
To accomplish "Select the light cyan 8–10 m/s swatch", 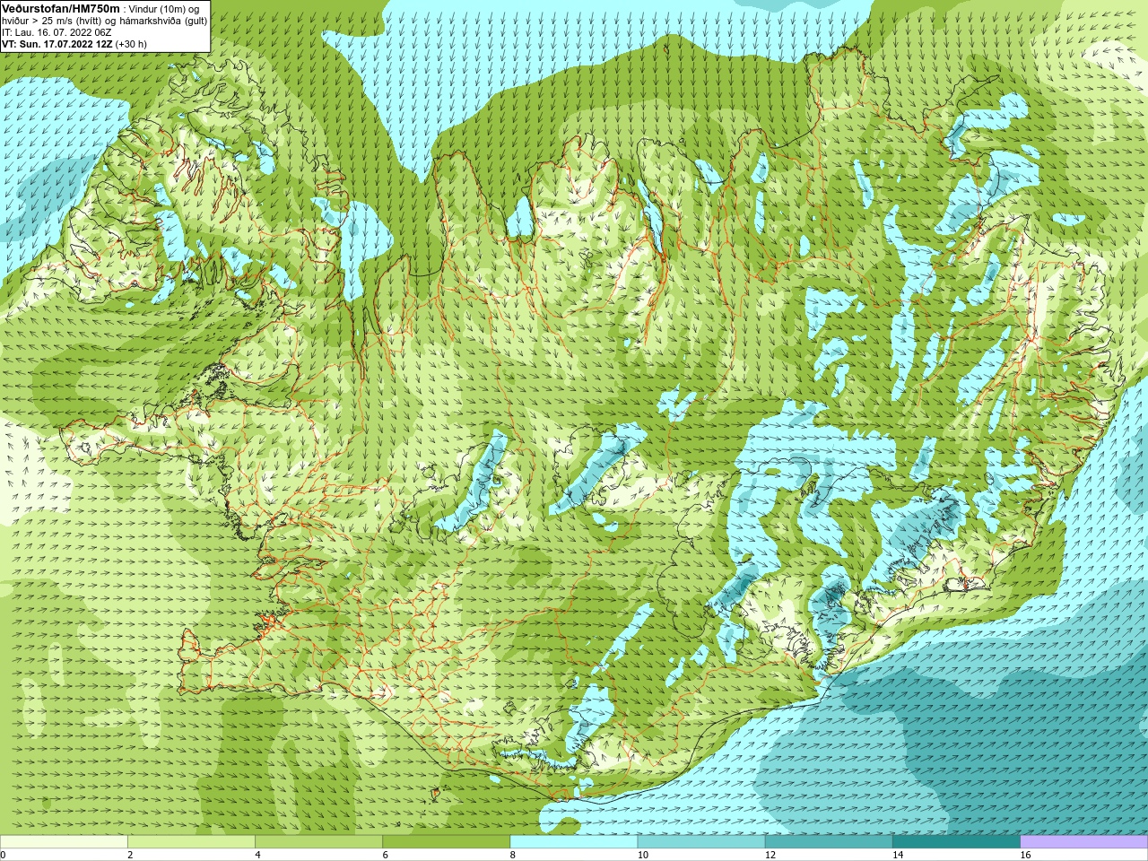I will point(574,842).
